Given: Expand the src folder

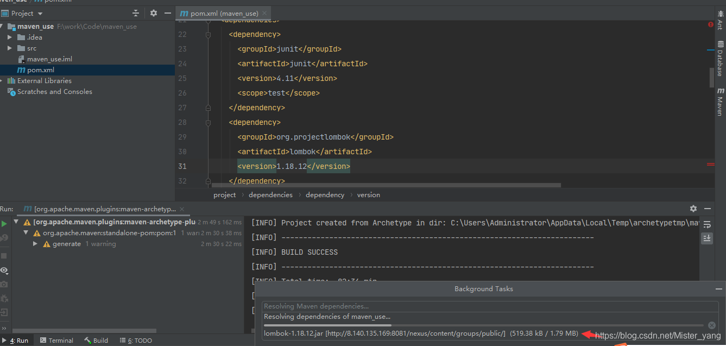Looking at the screenshot, I should [x=10, y=48].
